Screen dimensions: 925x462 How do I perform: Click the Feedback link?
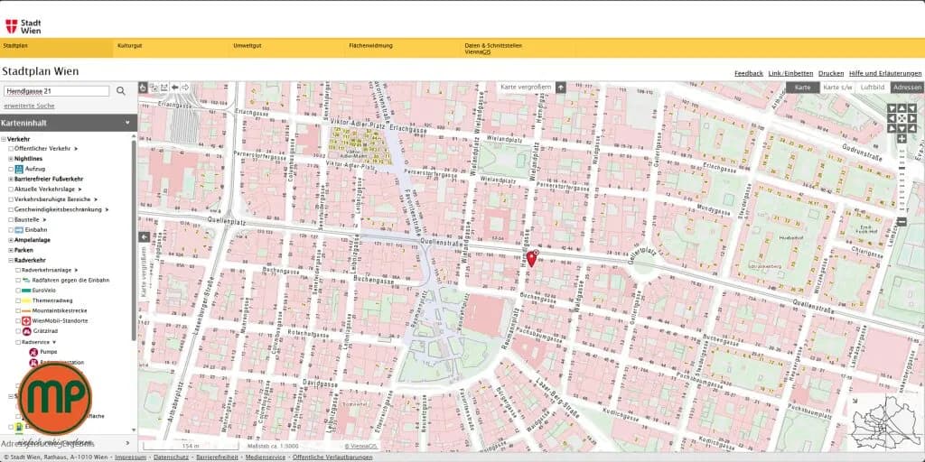coord(749,74)
